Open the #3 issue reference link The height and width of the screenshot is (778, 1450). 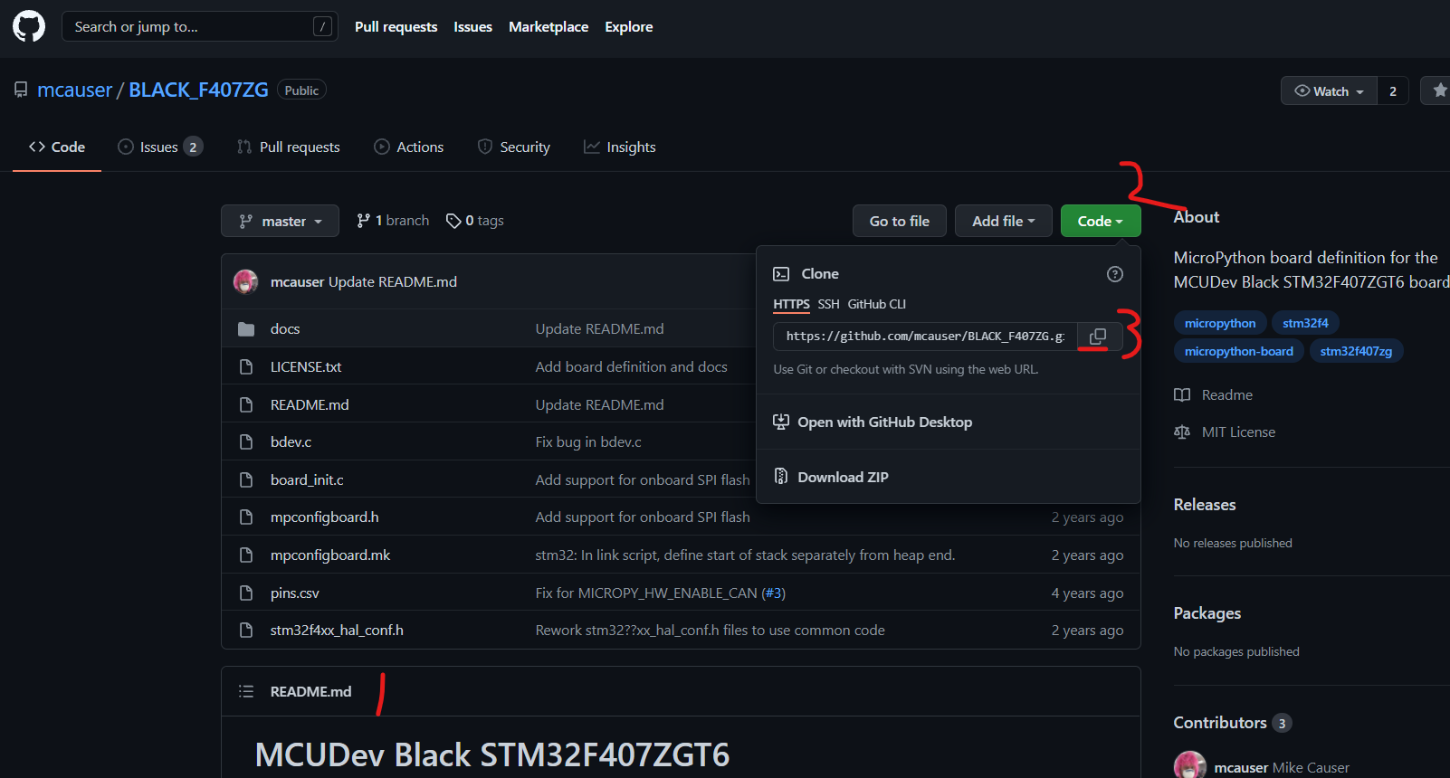(x=773, y=593)
